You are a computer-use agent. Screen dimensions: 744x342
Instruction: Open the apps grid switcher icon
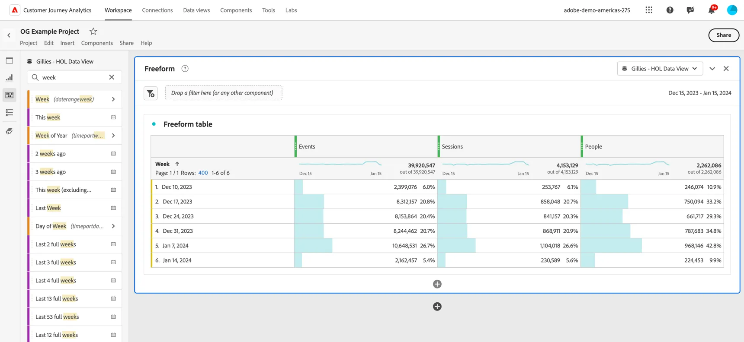click(649, 10)
